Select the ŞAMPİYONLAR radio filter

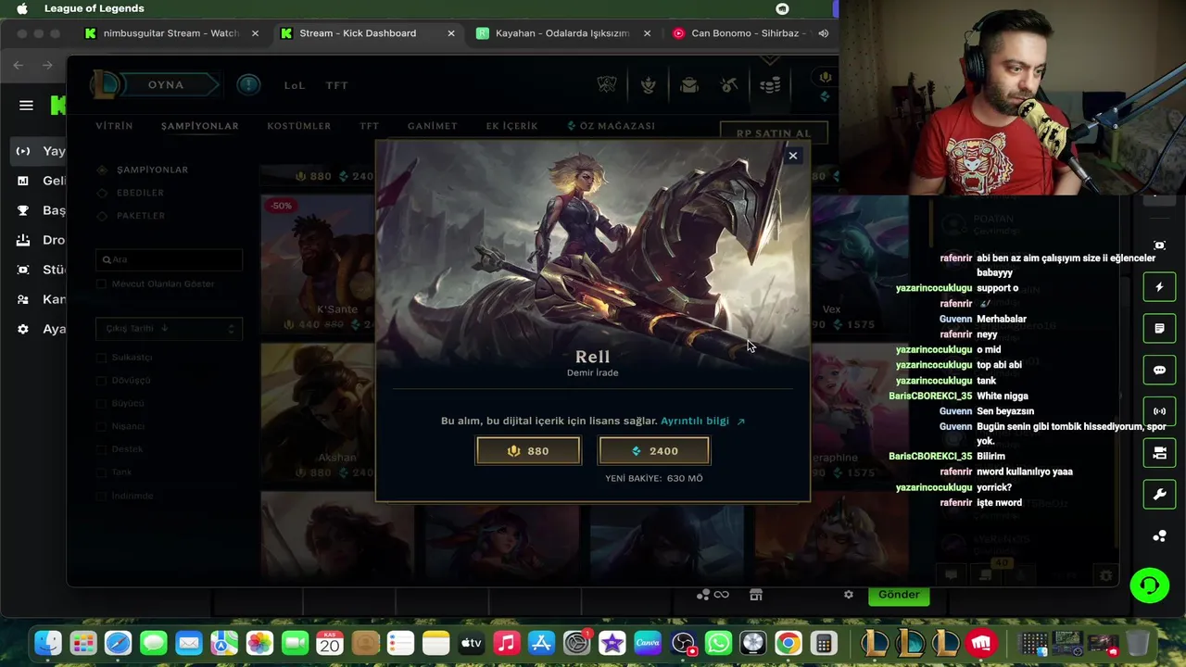click(103, 170)
